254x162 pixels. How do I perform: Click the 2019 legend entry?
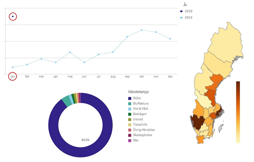point(187,17)
